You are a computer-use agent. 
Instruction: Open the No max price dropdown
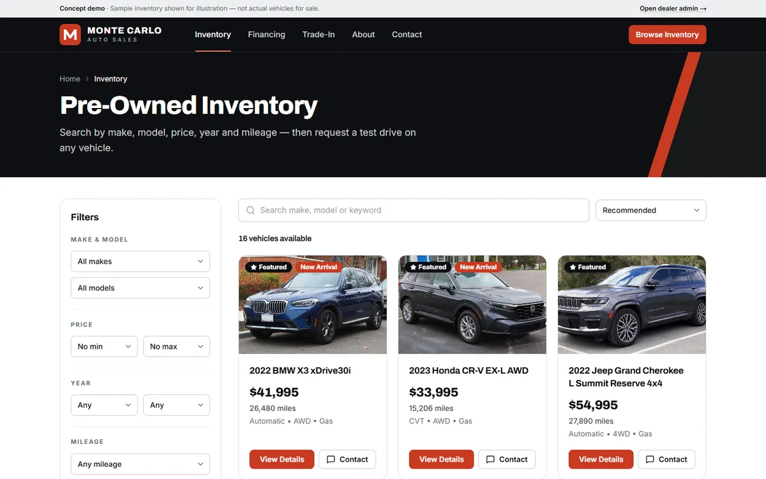coord(176,346)
